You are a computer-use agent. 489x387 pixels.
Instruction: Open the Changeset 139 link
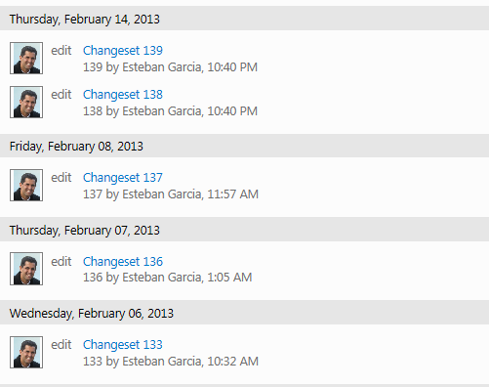tap(123, 51)
